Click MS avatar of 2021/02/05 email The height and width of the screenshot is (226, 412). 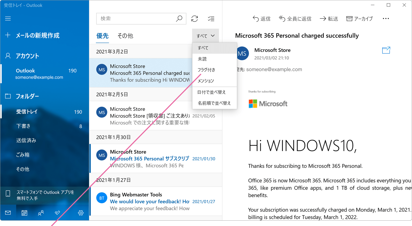(102, 112)
